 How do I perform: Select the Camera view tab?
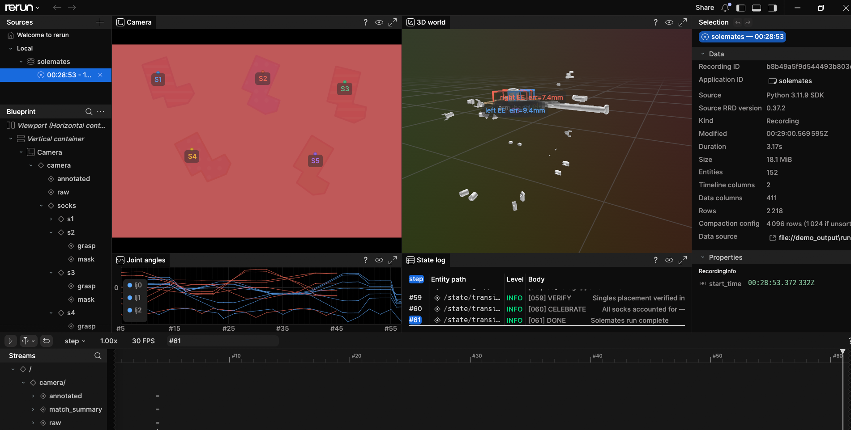click(x=134, y=22)
